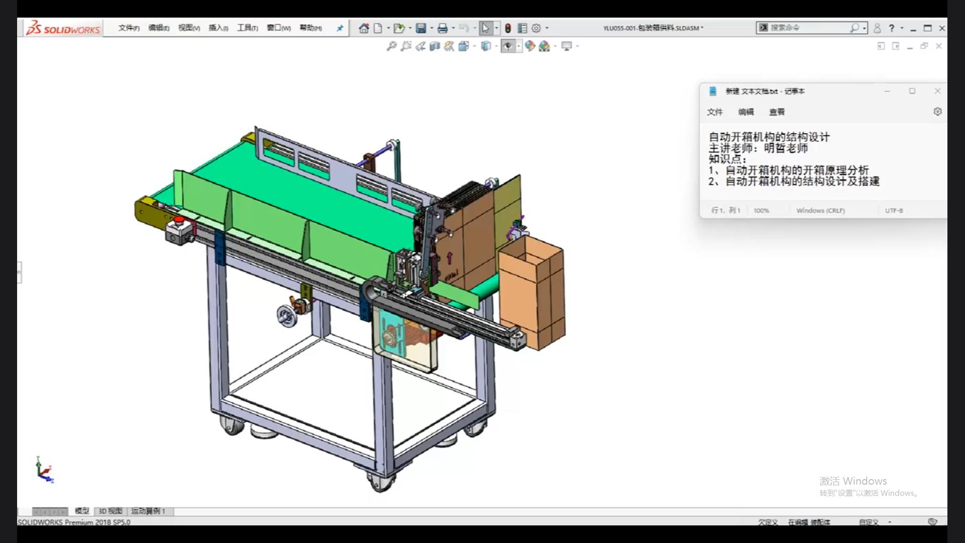The height and width of the screenshot is (543, 965).
Task: Toggle Hide/Show Items eye button
Action: click(508, 46)
